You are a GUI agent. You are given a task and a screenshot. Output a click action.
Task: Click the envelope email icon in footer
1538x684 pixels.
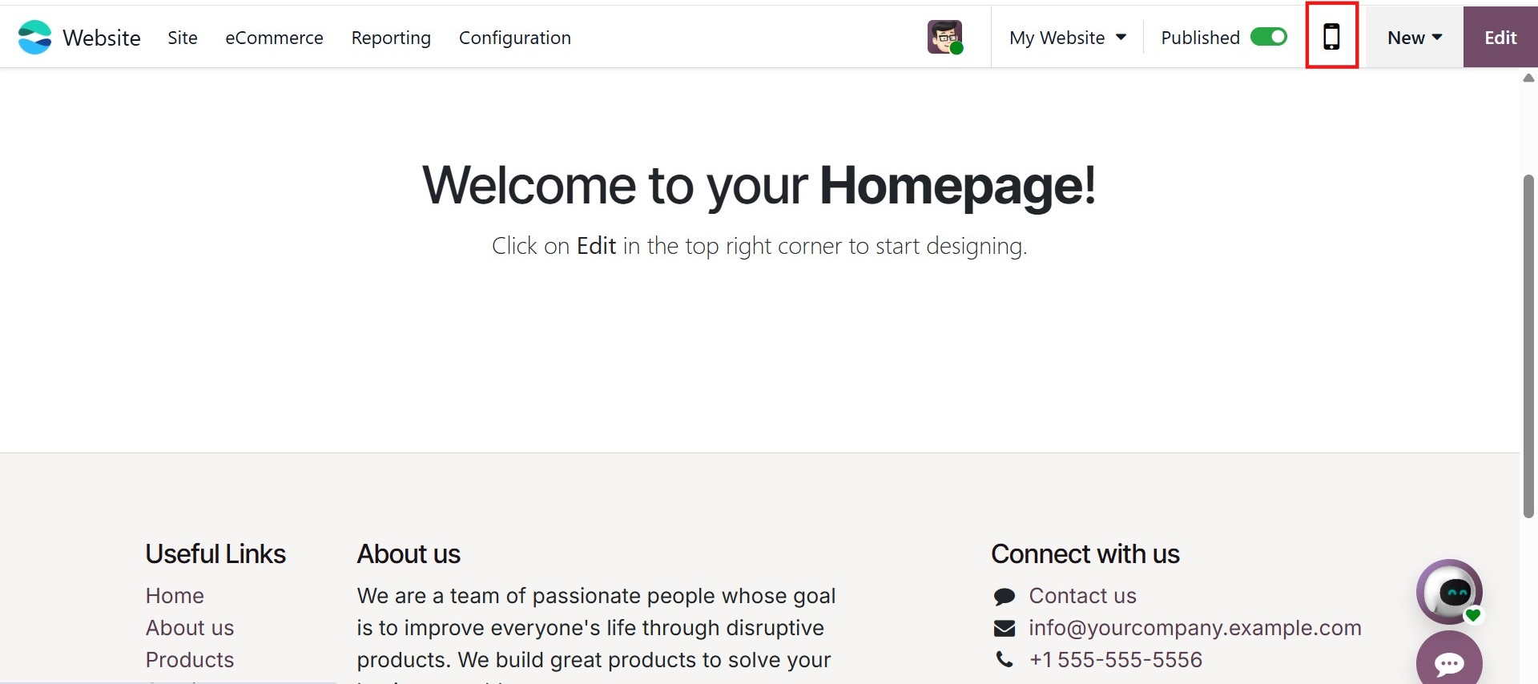click(1005, 629)
